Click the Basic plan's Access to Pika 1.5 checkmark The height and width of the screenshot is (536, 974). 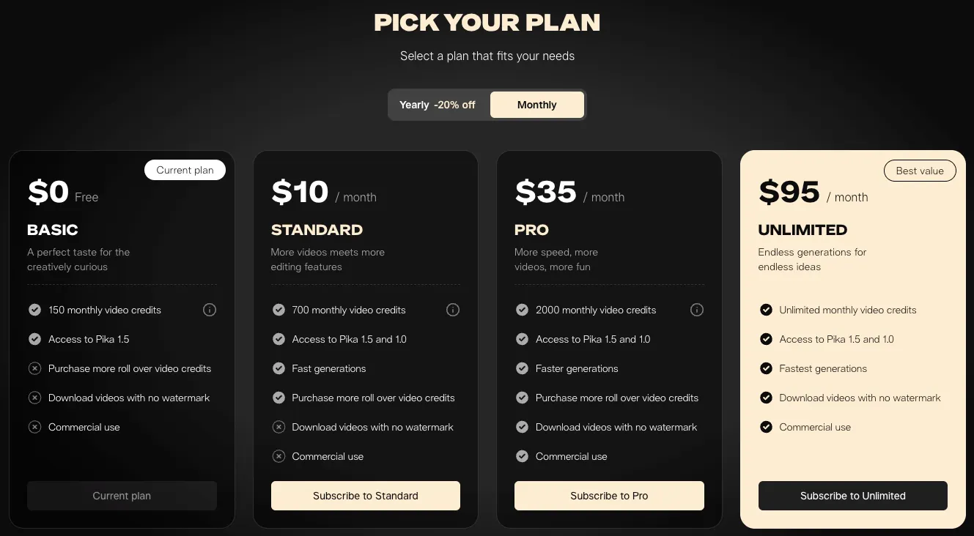34,339
